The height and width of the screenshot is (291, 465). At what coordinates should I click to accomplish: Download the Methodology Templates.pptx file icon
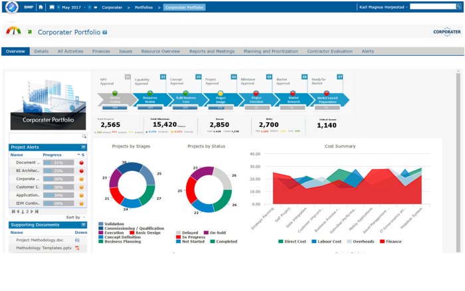tap(77, 248)
